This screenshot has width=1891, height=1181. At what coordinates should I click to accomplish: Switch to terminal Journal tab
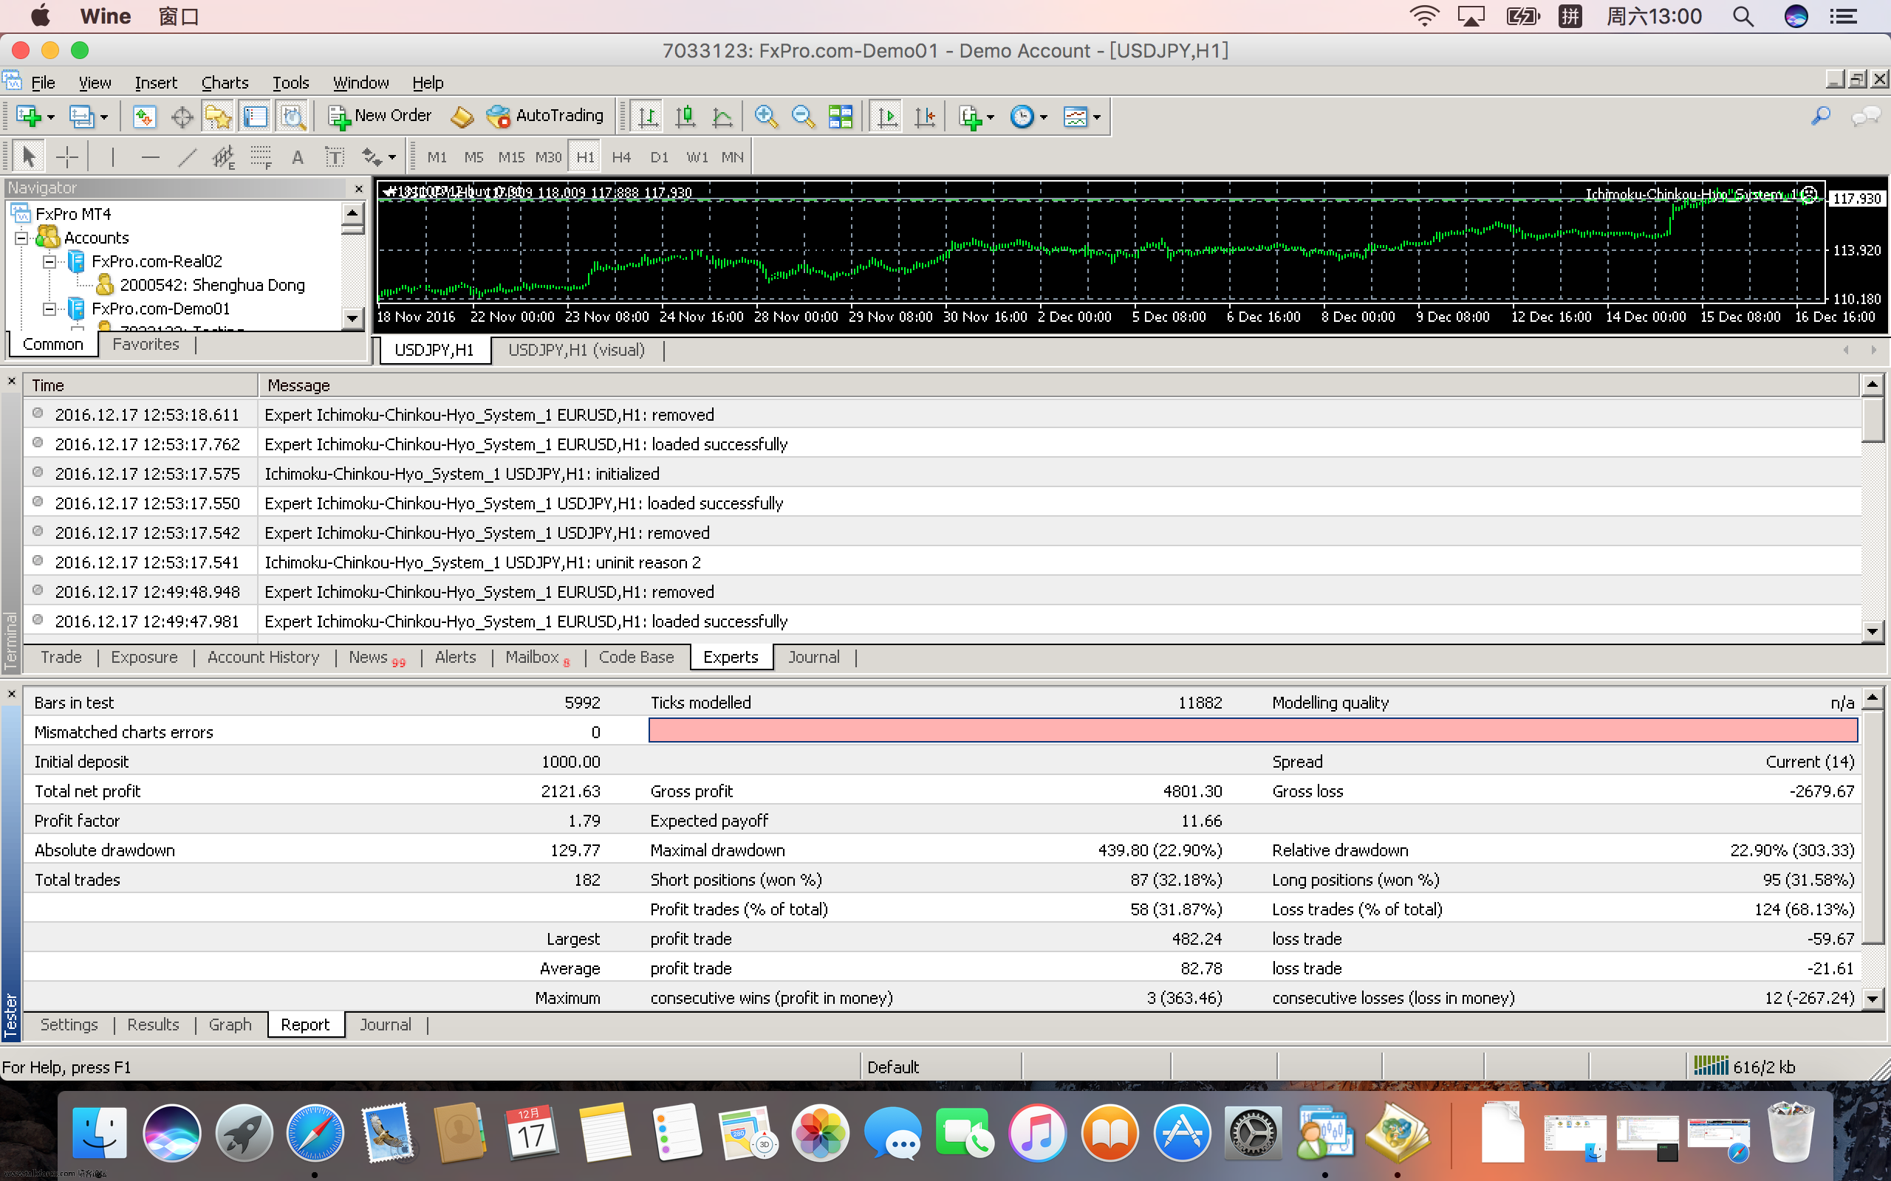[813, 657]
